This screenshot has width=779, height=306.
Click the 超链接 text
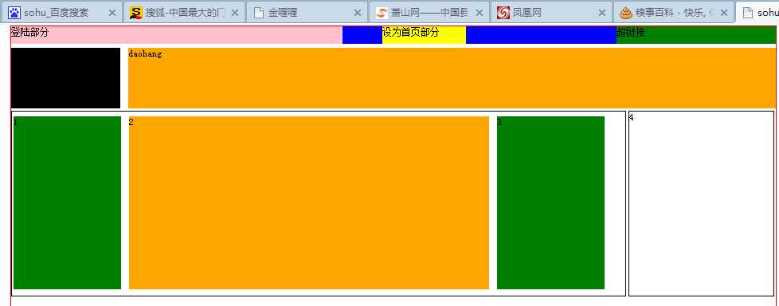point(631,33)
